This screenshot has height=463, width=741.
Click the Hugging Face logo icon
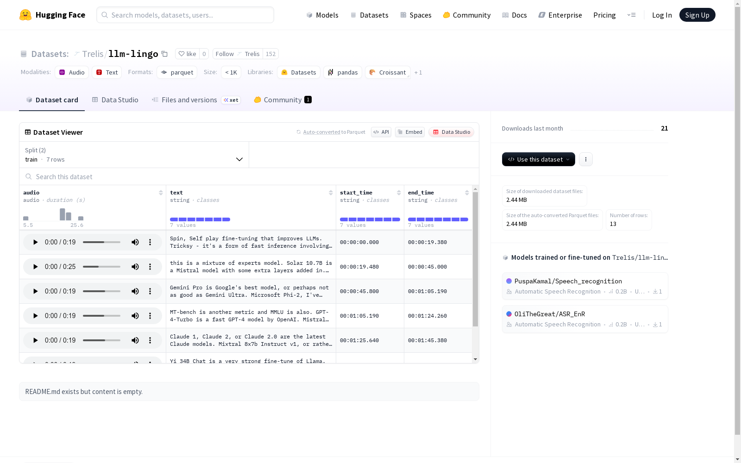[x=25, y=15]
